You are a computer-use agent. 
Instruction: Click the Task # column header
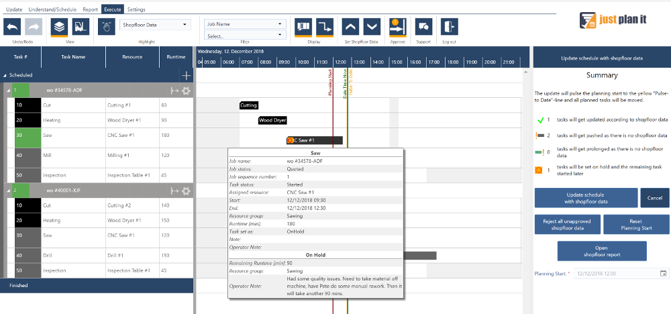pos(21,57)
